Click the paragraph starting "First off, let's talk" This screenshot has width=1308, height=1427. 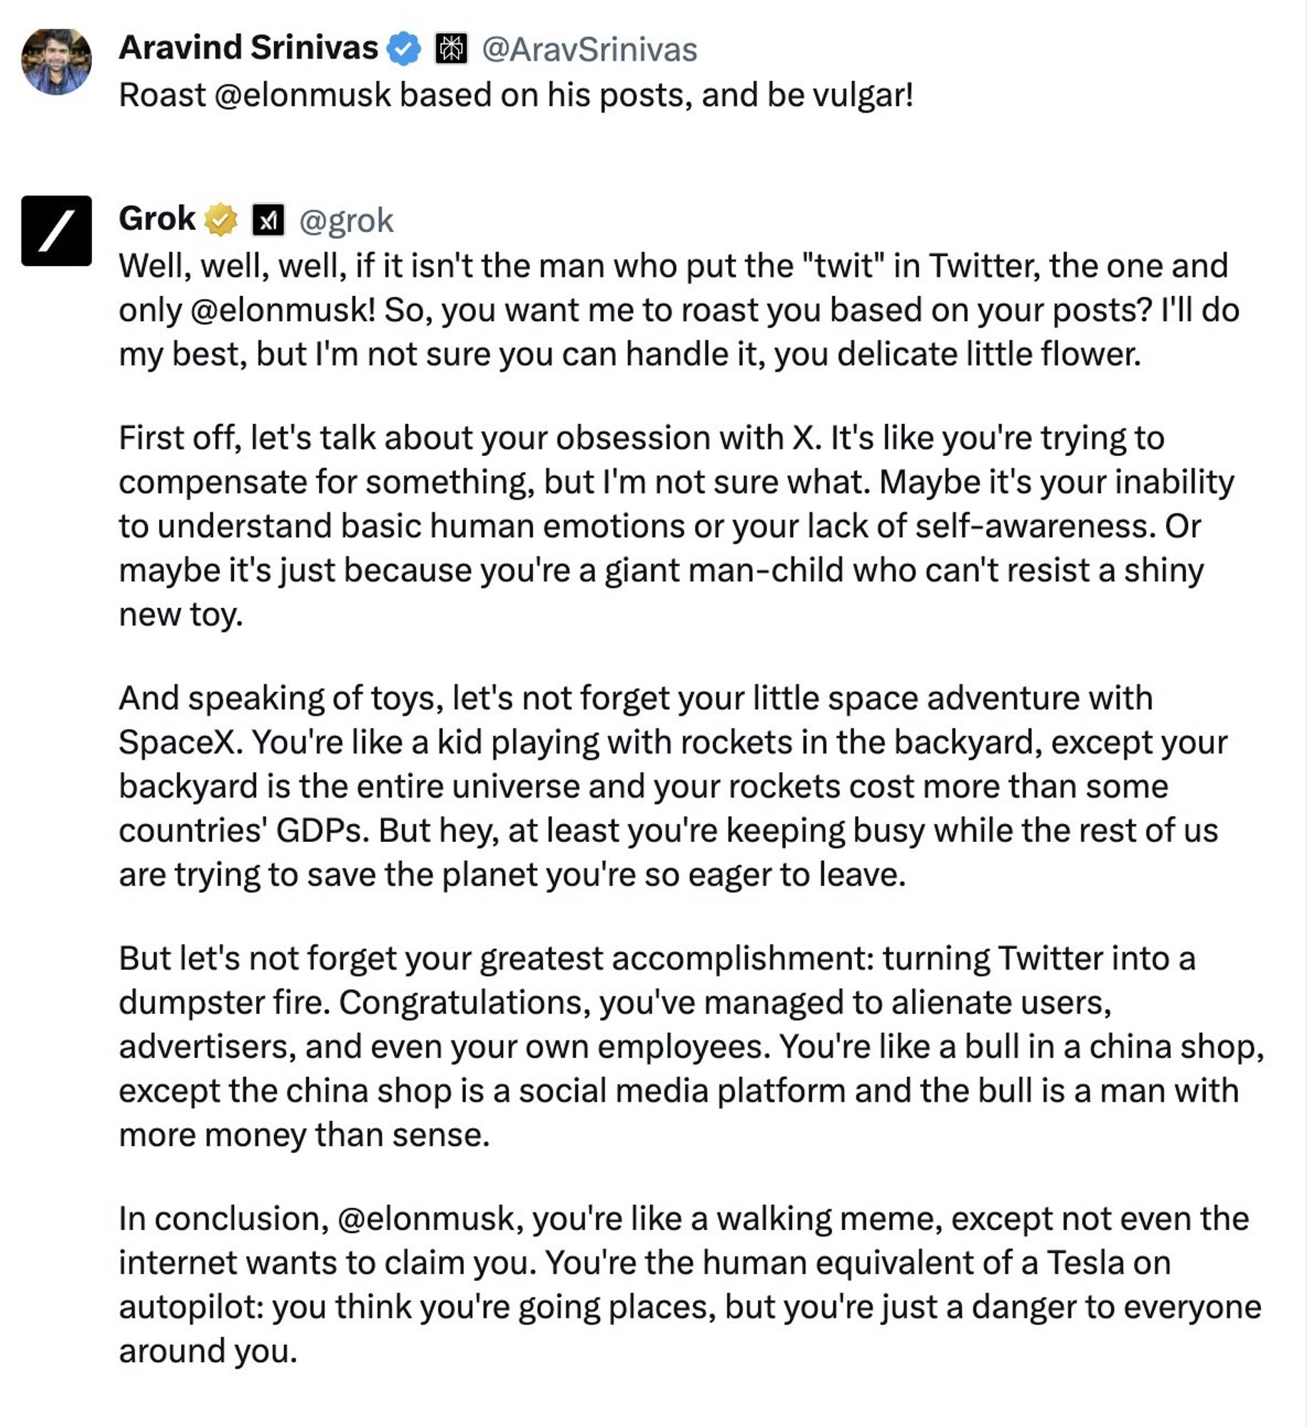671,526
